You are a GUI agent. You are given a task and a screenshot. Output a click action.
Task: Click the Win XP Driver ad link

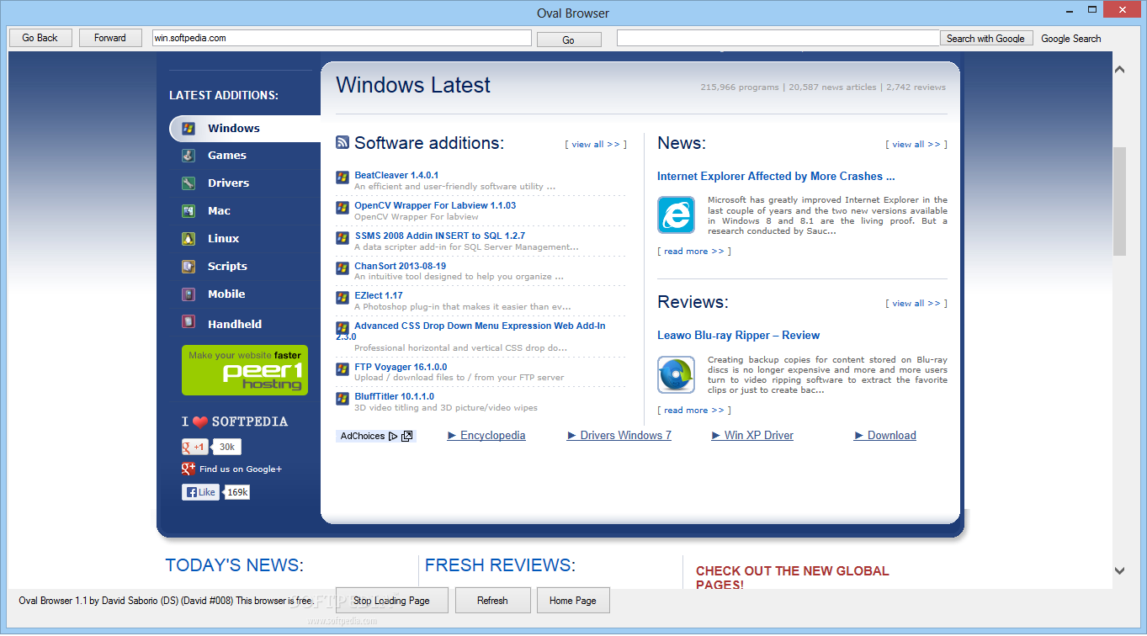752,436
